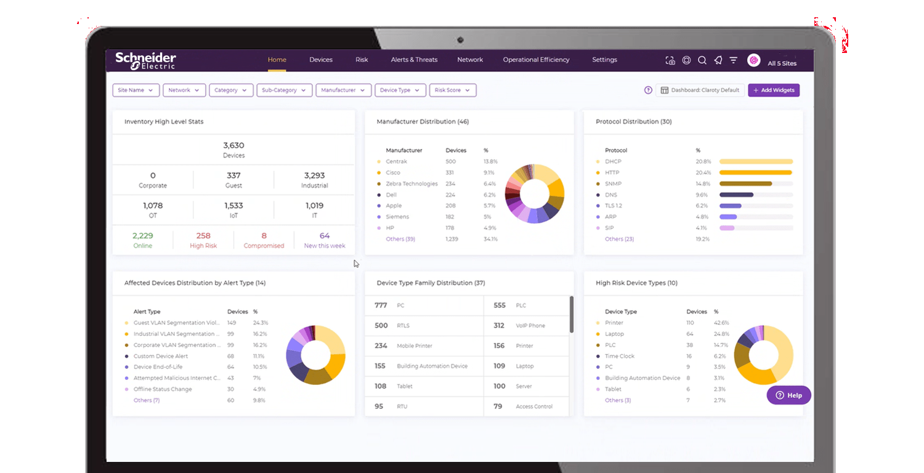
Task: Switch to Operational Efficiency tab
Action: click(x=536, y=60)
